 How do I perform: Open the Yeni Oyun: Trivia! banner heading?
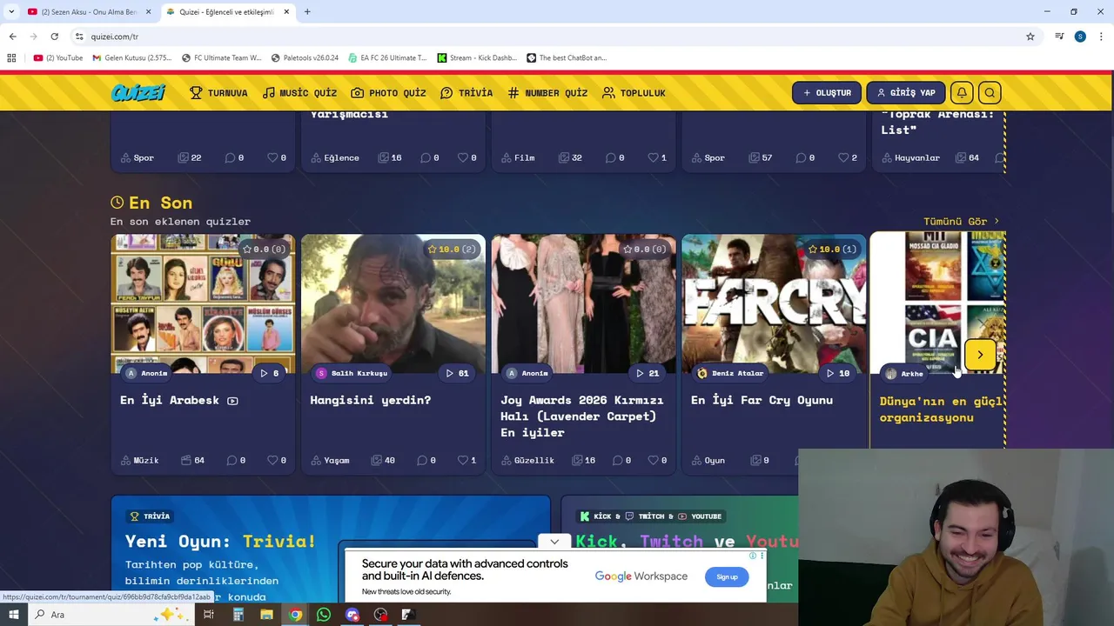point(220,541)
